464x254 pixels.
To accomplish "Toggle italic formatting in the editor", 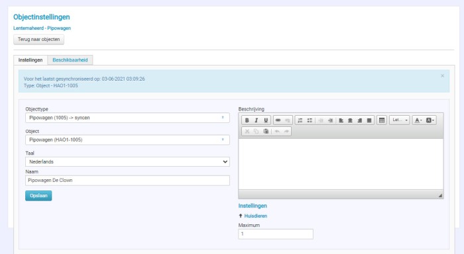I will click(257, 120).
